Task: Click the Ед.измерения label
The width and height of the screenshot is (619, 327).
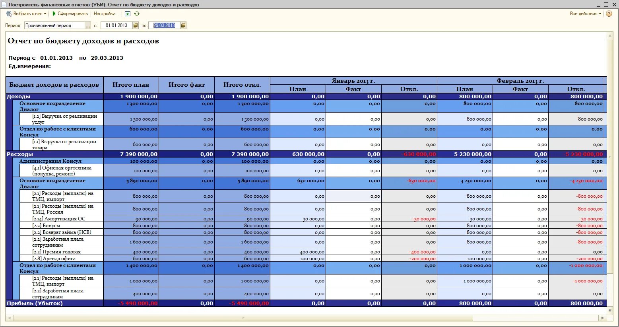Action: (29, 66)
